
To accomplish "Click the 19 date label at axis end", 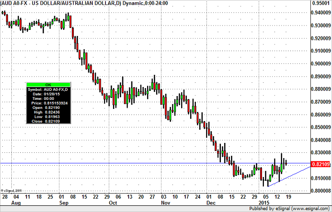I will [288, 197].
